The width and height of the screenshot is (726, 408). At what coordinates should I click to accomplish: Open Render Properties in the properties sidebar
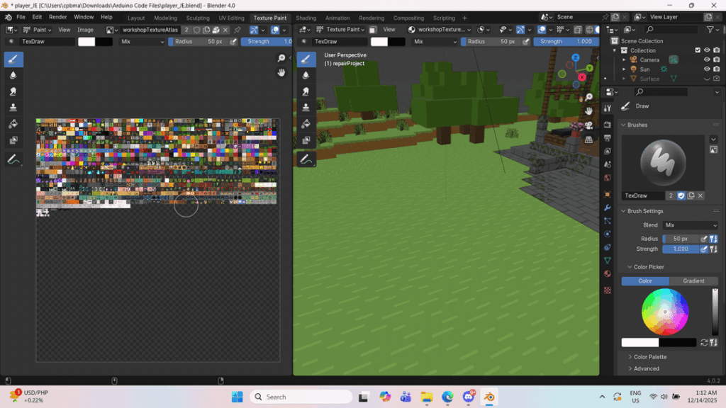pos(608,124)
